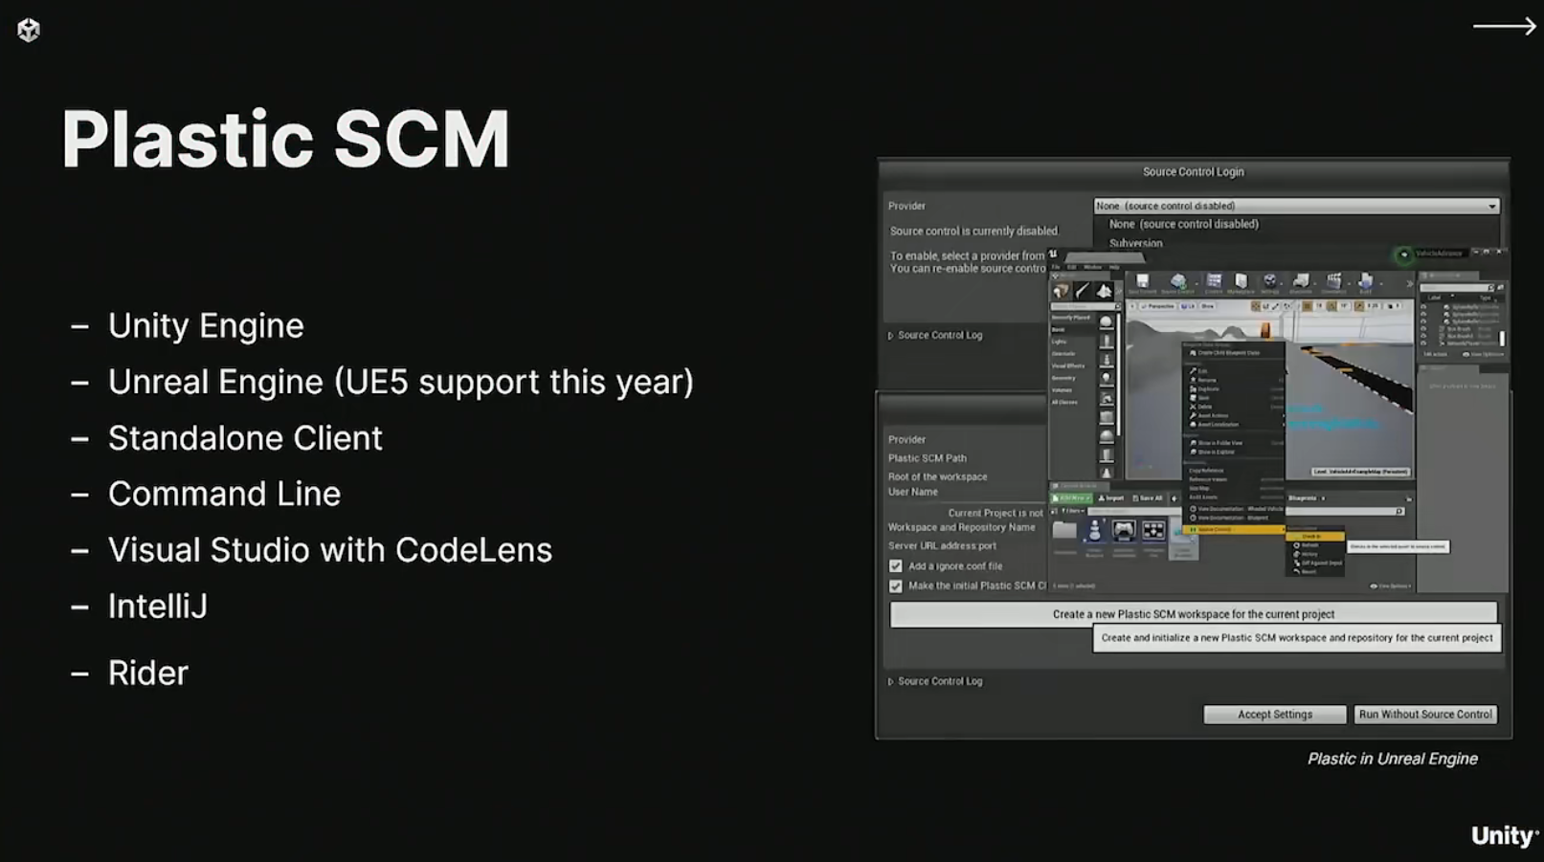Screen dimensions: 1544x862
Task: Click Marketplace icon in Unreal toolbar
Action: tap(1241, 283)
